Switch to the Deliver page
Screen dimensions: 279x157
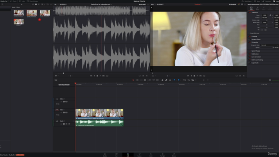pyautogui.click(x=174, y=155)
